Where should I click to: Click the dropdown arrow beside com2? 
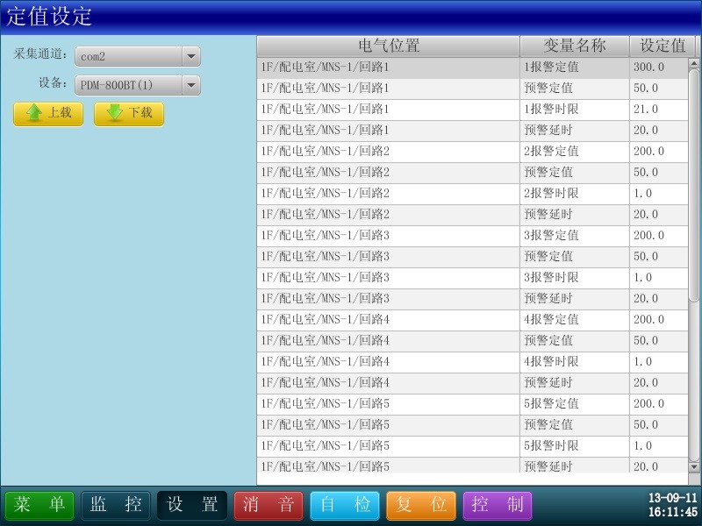[190, 55]
